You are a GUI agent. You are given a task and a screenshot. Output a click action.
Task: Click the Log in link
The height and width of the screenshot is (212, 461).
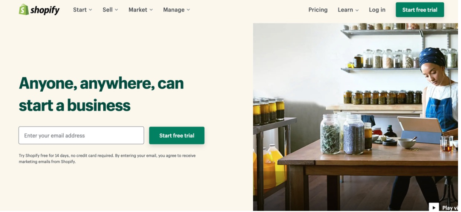[377, 10]
